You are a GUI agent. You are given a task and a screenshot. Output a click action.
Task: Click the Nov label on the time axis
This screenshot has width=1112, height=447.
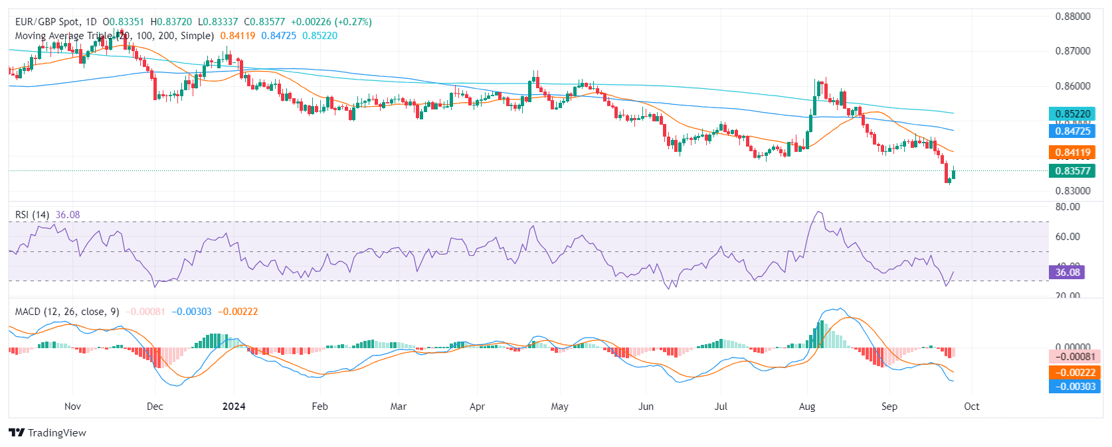click(x=72, y=407)
